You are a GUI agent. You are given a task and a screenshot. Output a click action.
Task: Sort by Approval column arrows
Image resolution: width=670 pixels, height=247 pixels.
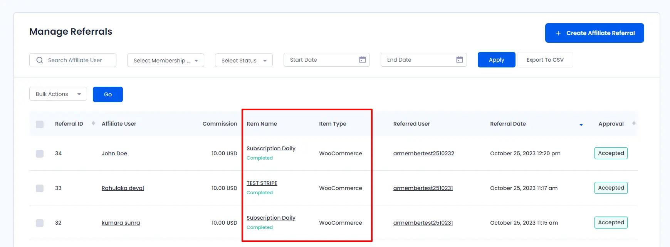[x=634, y=123]
